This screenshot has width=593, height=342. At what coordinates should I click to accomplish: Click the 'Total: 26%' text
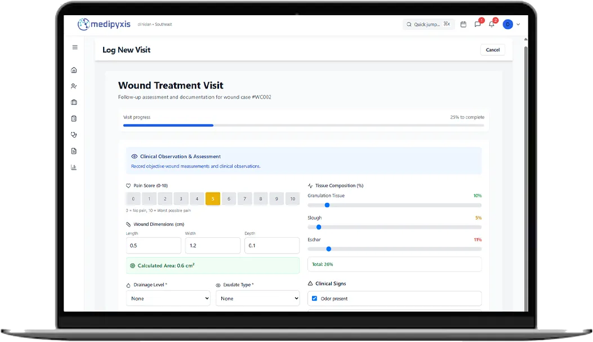point(322,264)
